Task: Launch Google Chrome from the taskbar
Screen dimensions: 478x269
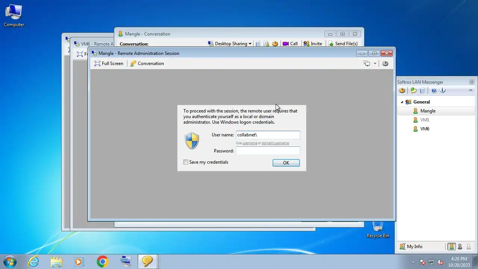Action: pyautogui.click(x=102, y=262)
